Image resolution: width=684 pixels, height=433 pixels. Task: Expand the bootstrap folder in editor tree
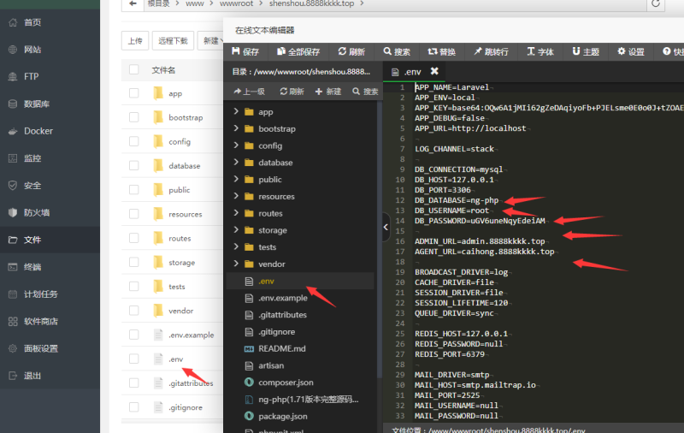coord(236,128)
